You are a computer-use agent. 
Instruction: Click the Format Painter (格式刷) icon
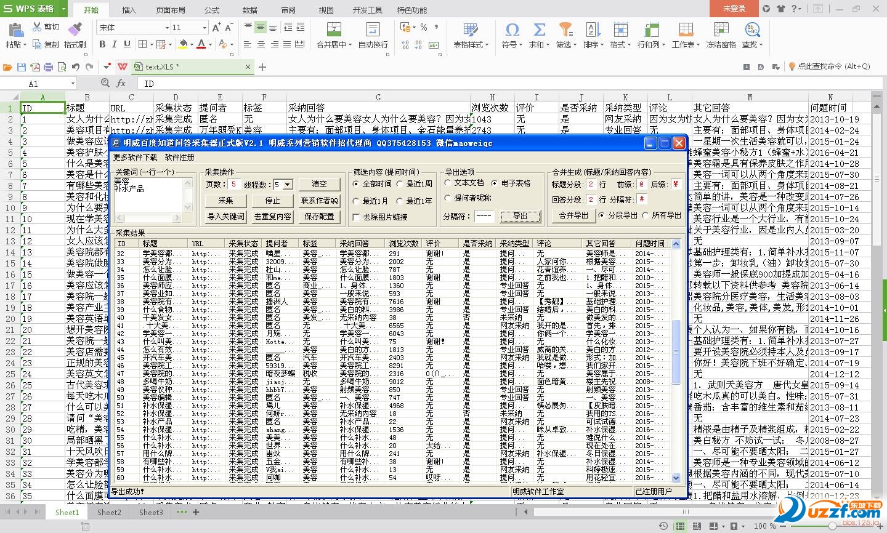point(75,30)
